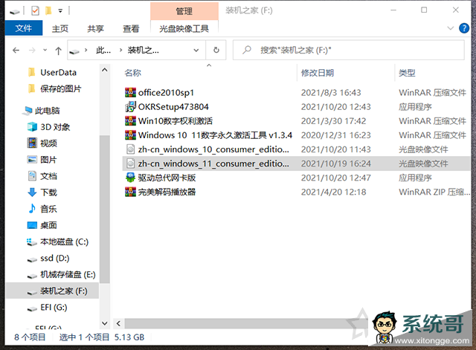Viewport: 476px width, 350px height.
Task: Click the quick access New folder icon
Action: (x=48, y=11)
